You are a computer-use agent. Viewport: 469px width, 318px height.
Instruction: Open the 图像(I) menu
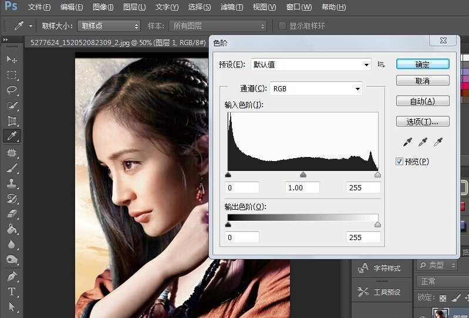tap(103, 7)
